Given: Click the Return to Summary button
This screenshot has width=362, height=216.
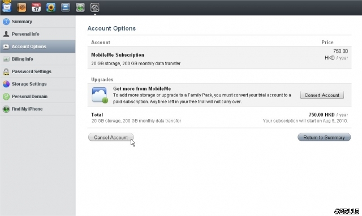Looking at the screenshot, I should (x=324, y=137).
